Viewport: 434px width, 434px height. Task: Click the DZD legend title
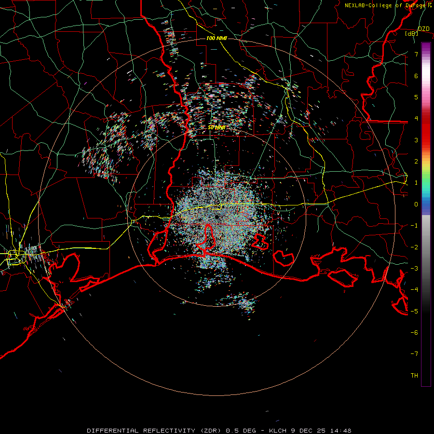click(424, 29)
